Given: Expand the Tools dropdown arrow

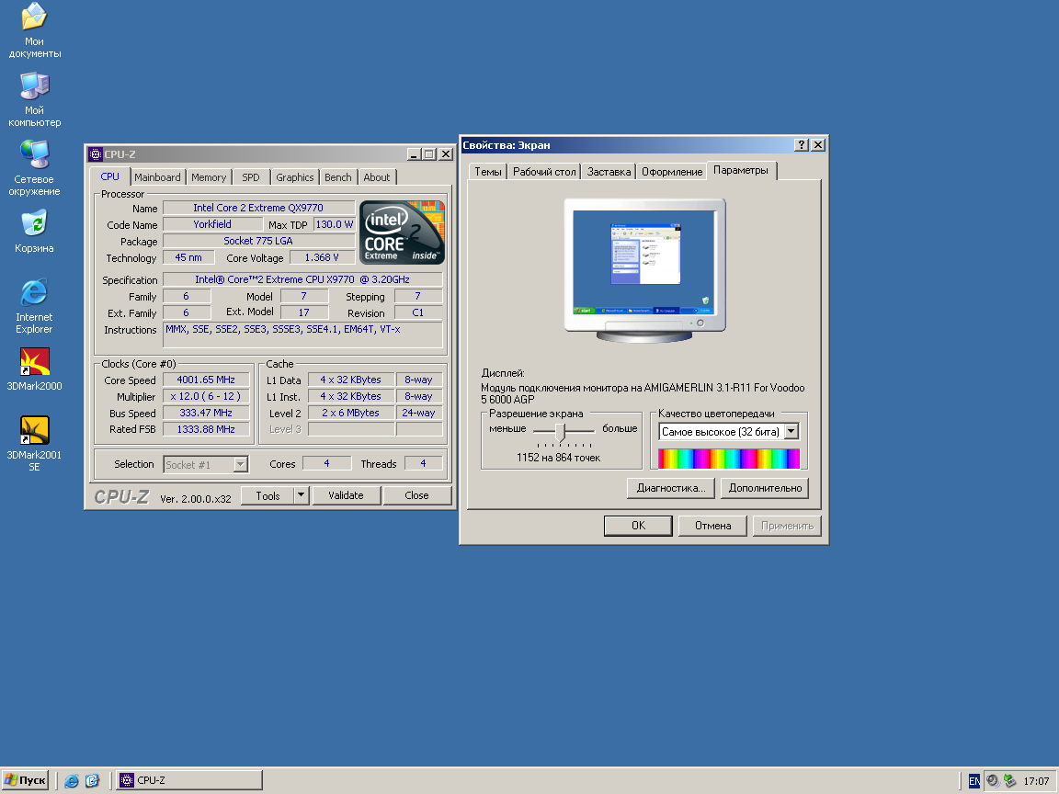Looking at the screenshot, I should pos(302,495).
